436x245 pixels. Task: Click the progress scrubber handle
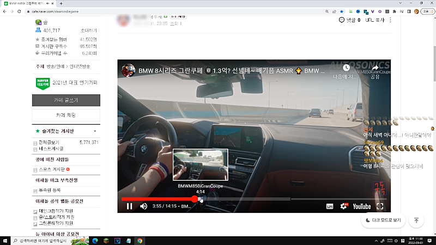pos(195,199)
